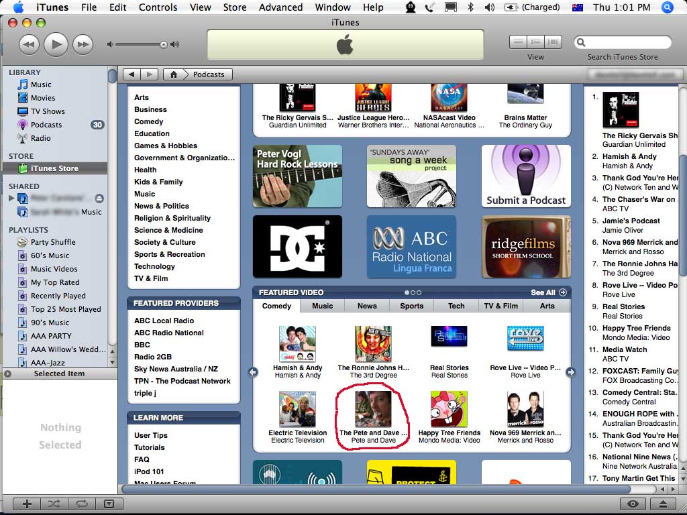The width and height of the screenshot is (687, 515).
Task: Open the Music library
Action: (x=41, y=84)
